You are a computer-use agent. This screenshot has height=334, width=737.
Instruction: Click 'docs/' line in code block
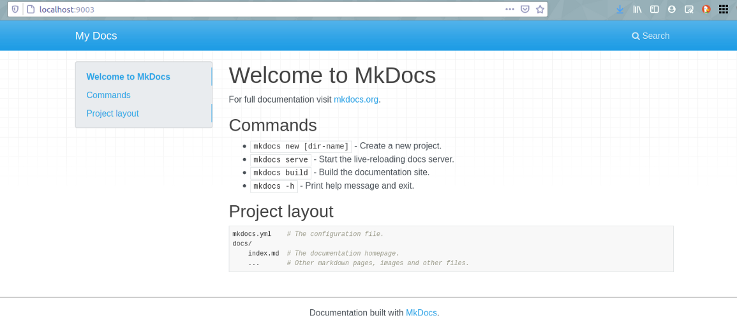coord(242,243)
